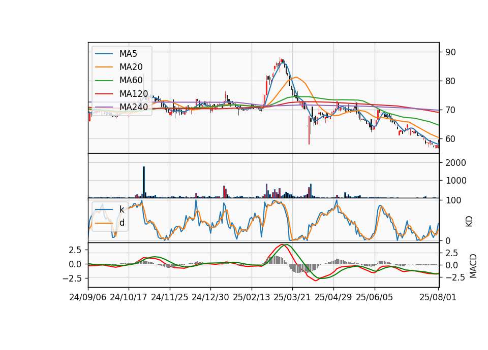This screenshot has height=350, width=488.
Task: Click the MA120 legend label
Action: (134, 93)
